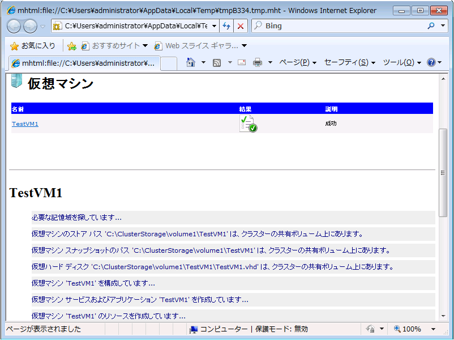Click the Refresh page button

pyautogui.click(x=226, y=26)
